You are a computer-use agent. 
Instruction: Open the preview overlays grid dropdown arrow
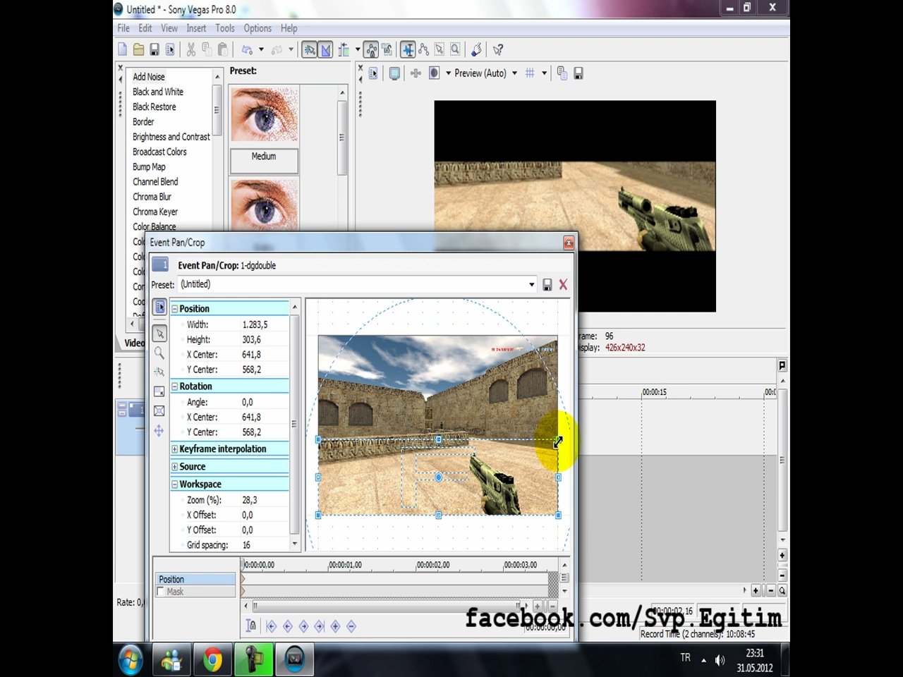(x=544, y=73)
